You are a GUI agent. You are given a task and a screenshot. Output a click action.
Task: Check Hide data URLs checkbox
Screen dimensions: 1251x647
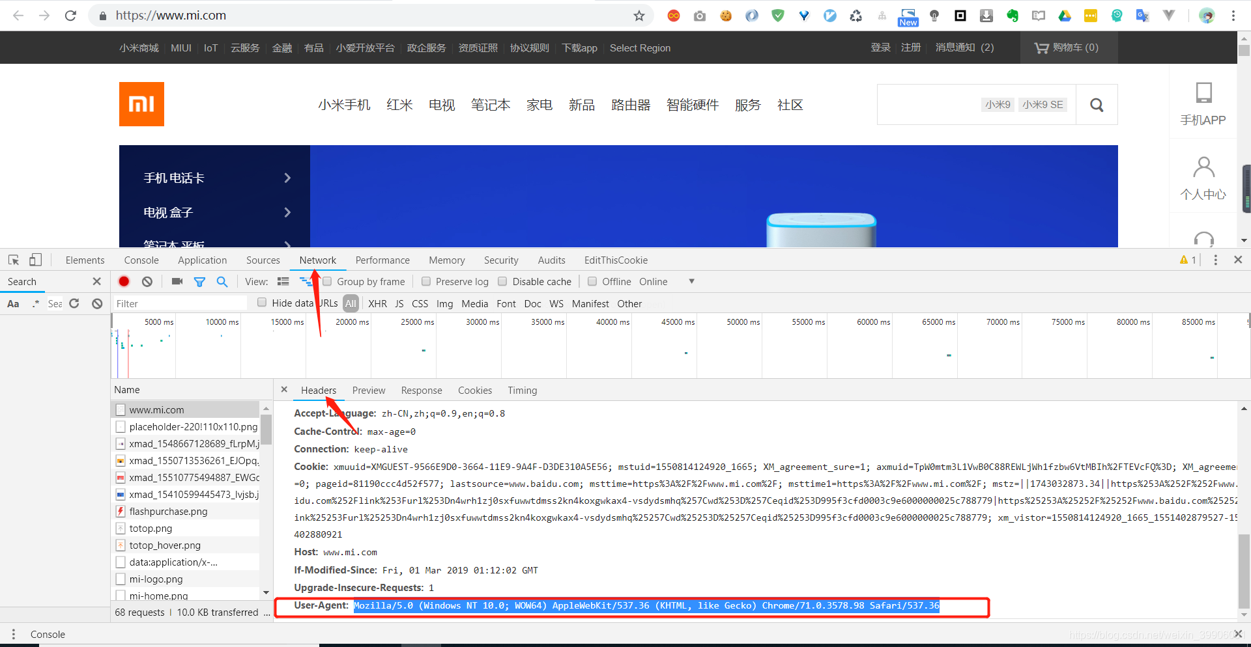point(262,302)
